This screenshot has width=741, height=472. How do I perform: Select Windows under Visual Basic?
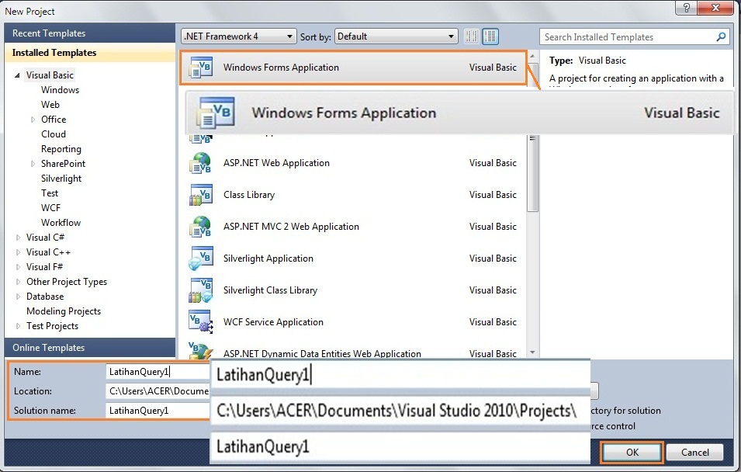coord(60,90)
